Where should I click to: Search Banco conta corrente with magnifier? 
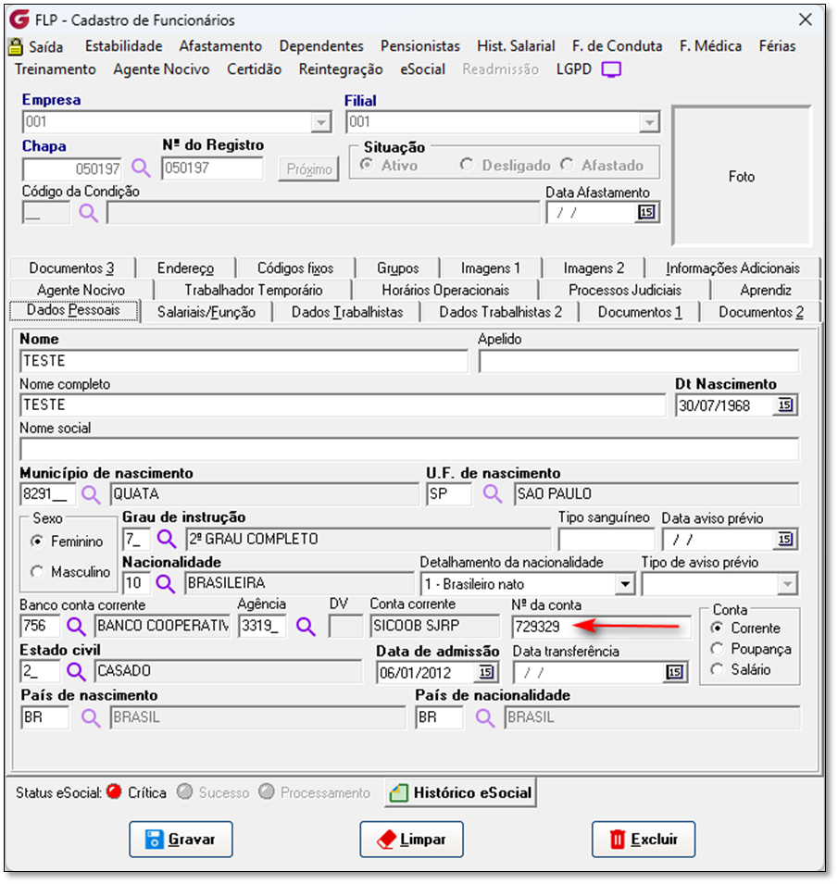(76, 626)
